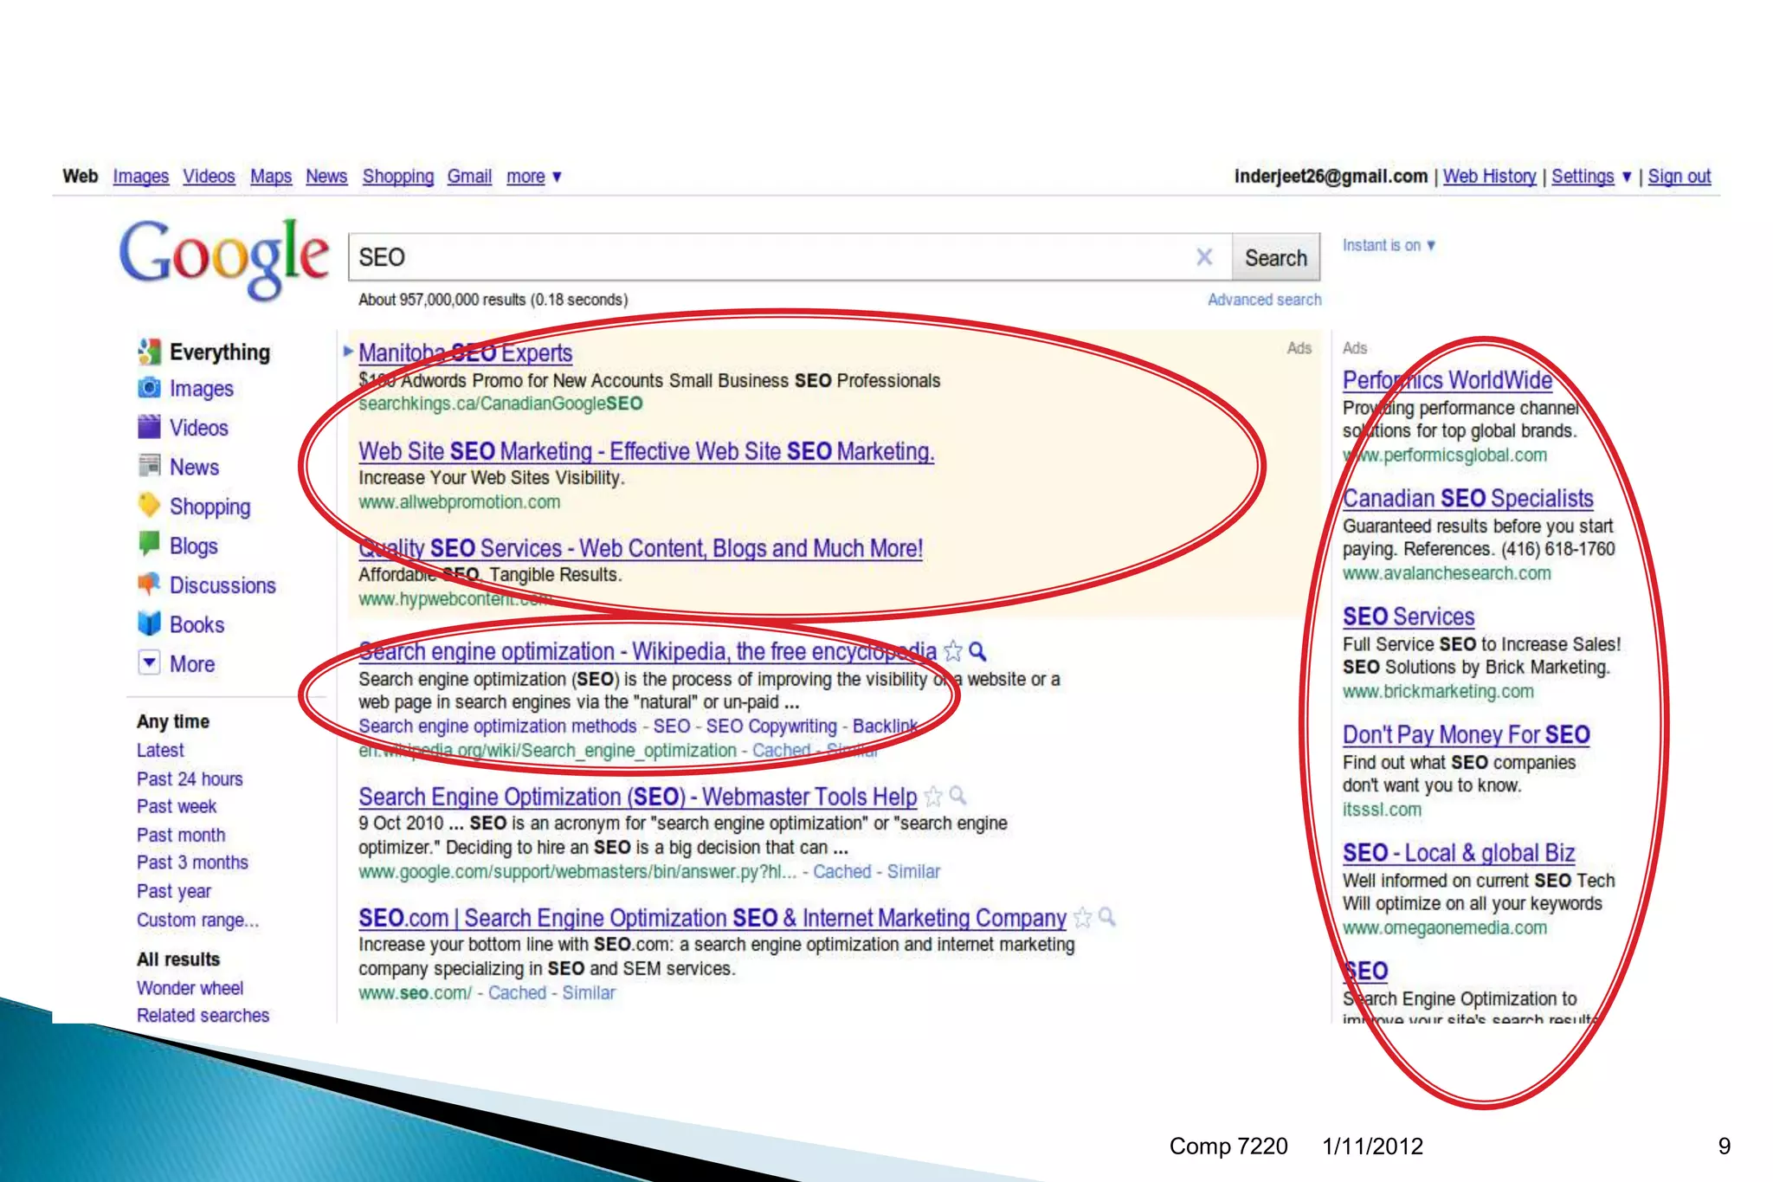Open Maps in the top navigation
Image resolution: width=1773 pixels, height=1182 pixels.
pyautogui.click(x=271, y=177)
